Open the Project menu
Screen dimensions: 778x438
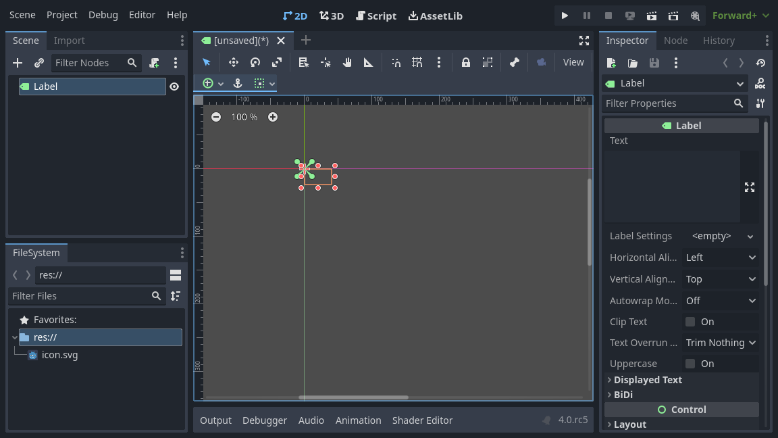pos(61,14)
